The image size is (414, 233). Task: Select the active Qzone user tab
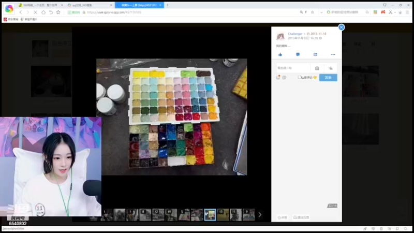point(139,5)
